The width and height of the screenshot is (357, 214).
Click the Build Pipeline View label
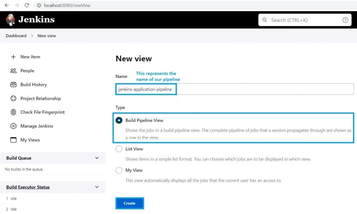click(x=144, y=120)
